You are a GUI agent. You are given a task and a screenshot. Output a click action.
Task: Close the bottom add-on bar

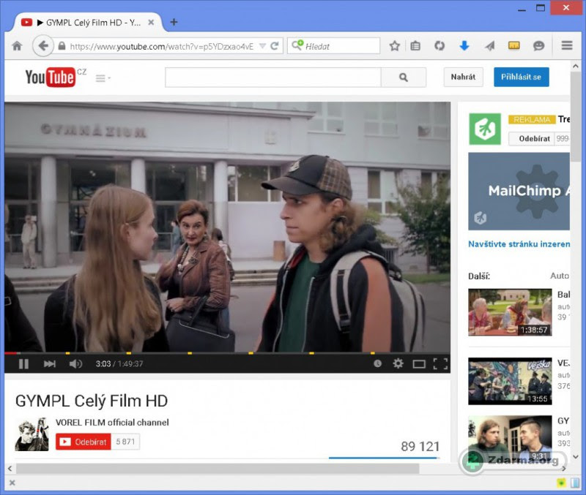point(12,483)
